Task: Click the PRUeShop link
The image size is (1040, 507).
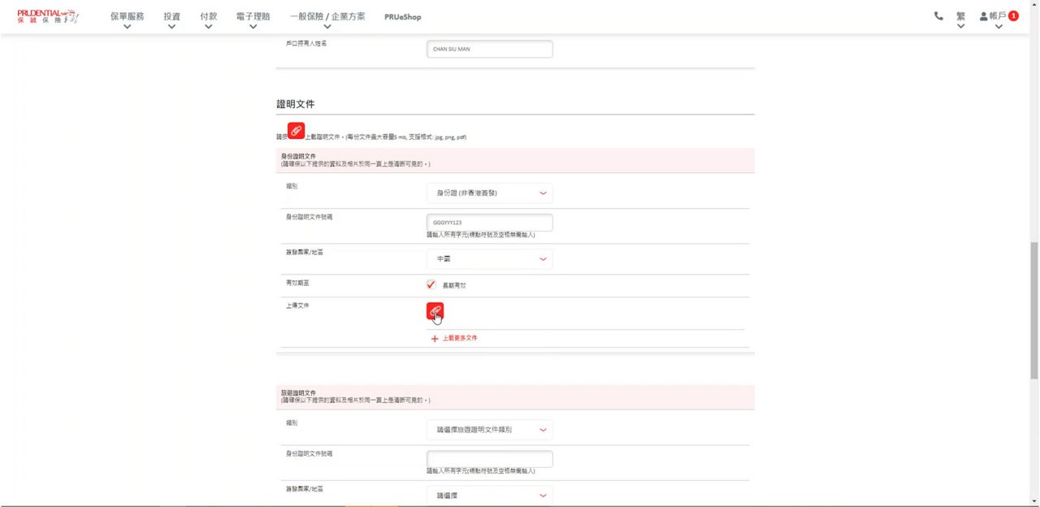Action: (x=402, y=17)
